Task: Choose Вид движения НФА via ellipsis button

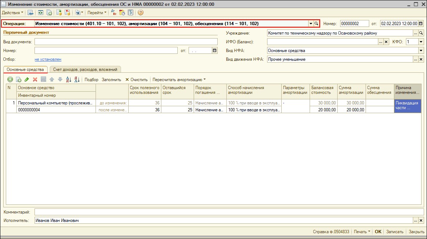Action: coord(416,59)
